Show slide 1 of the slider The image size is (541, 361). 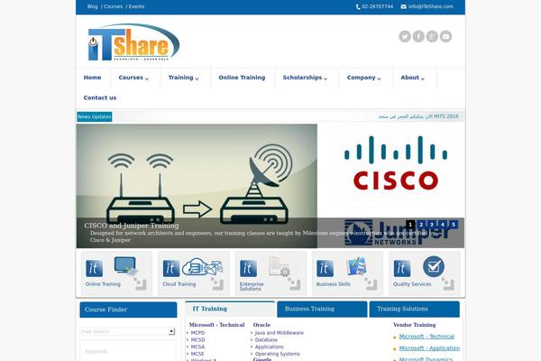(410, 225)
